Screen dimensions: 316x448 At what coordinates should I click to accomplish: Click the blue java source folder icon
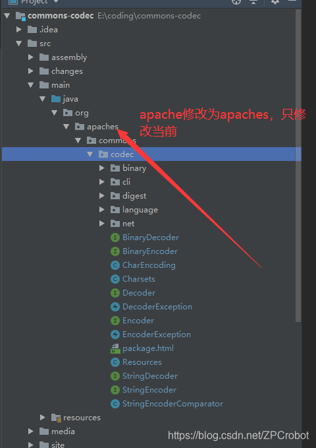click(55, 99)
